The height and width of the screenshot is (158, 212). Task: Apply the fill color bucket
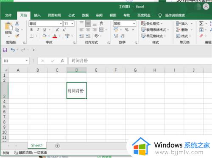(45, 36)
